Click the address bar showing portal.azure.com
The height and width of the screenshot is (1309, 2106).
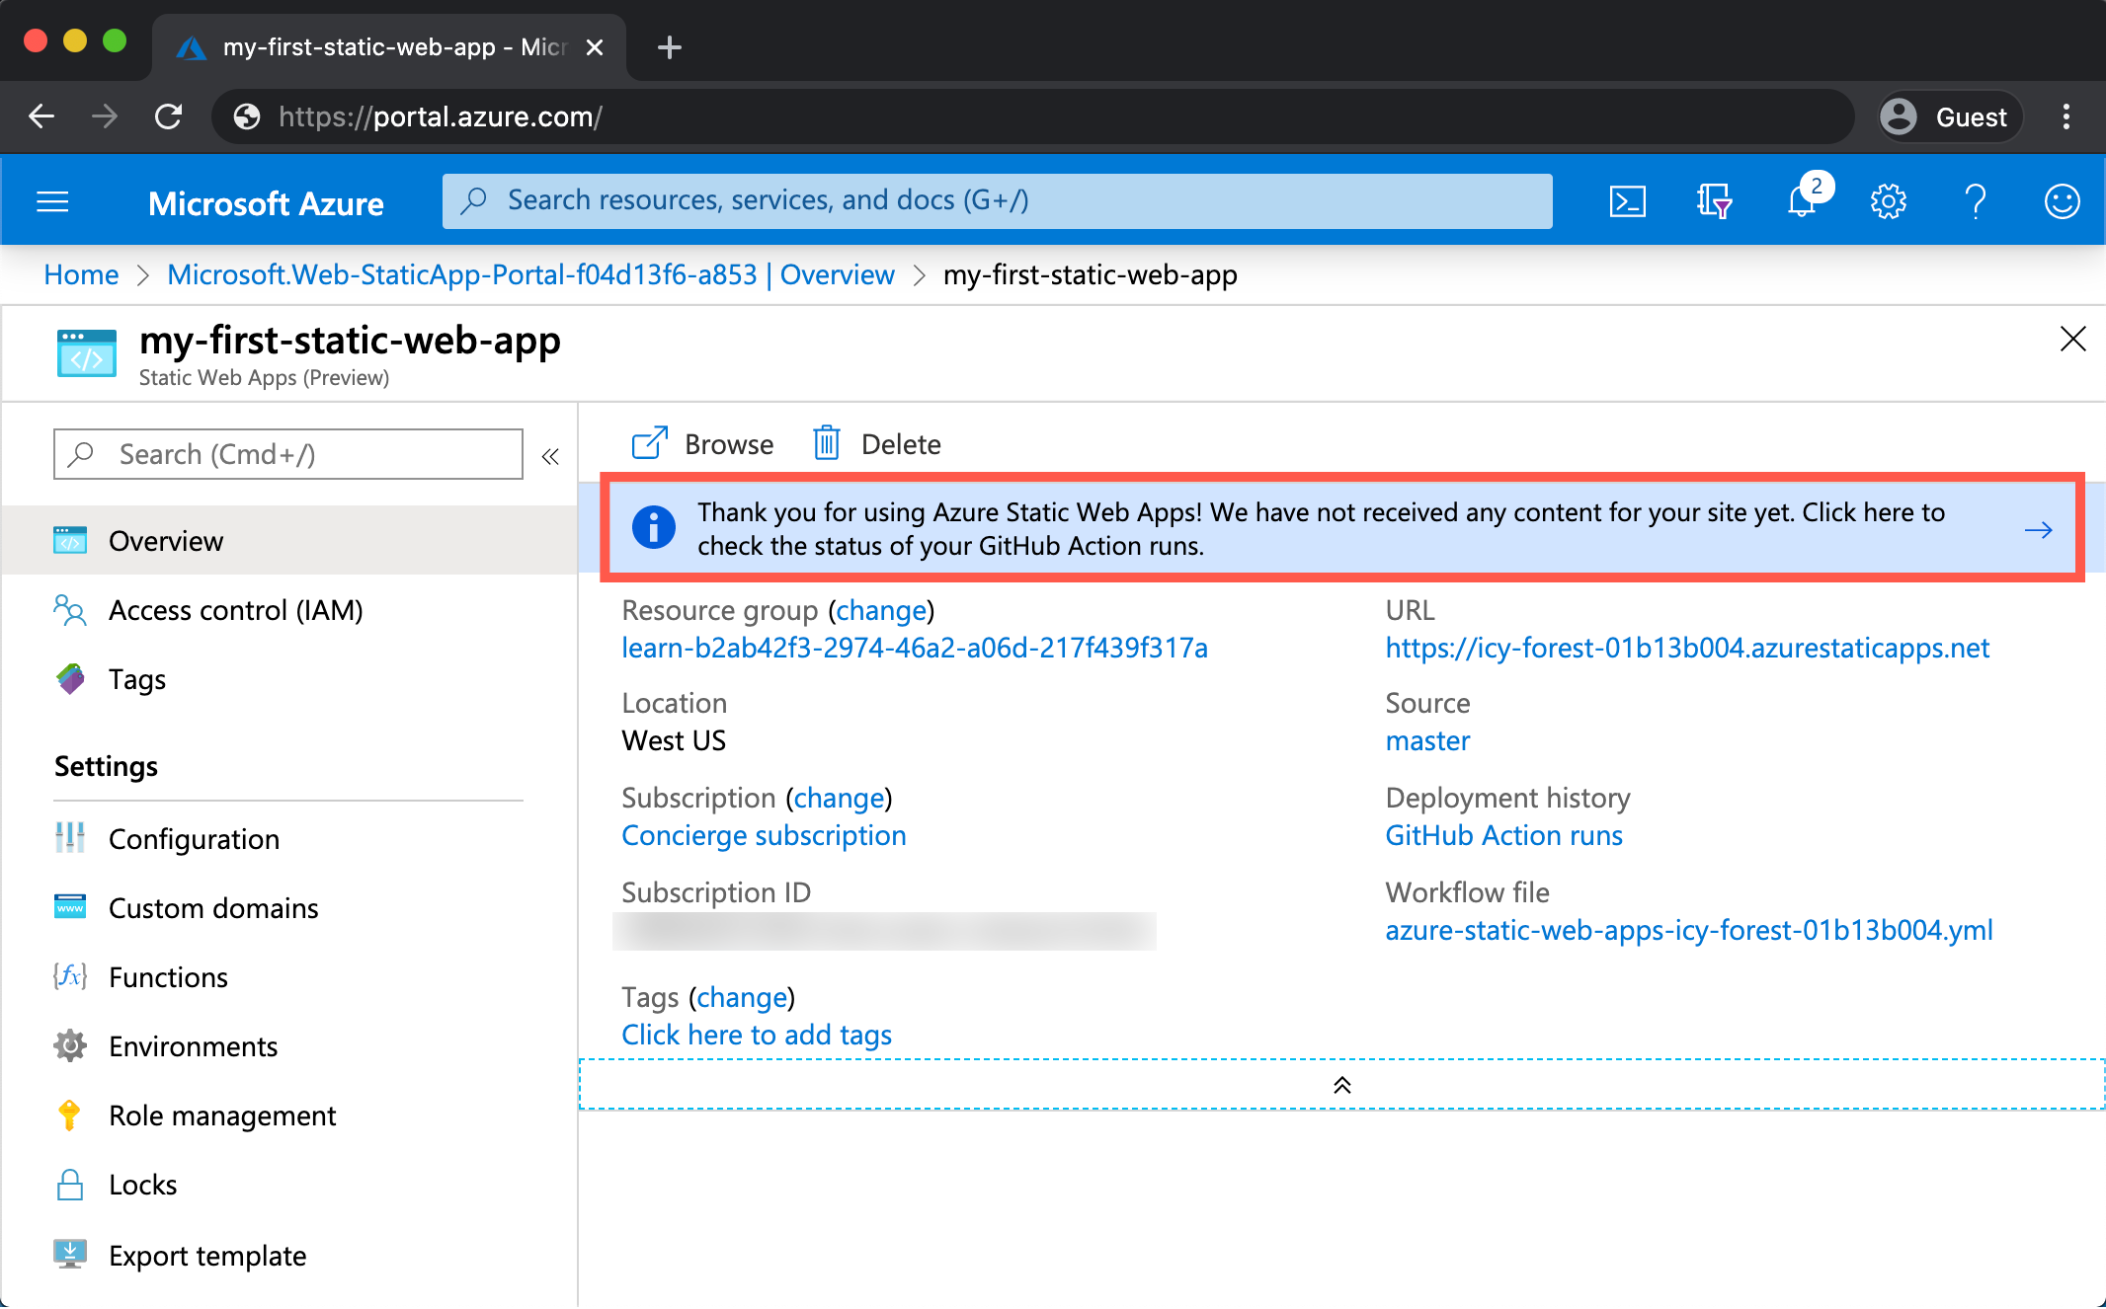[x=1031, y=116]
